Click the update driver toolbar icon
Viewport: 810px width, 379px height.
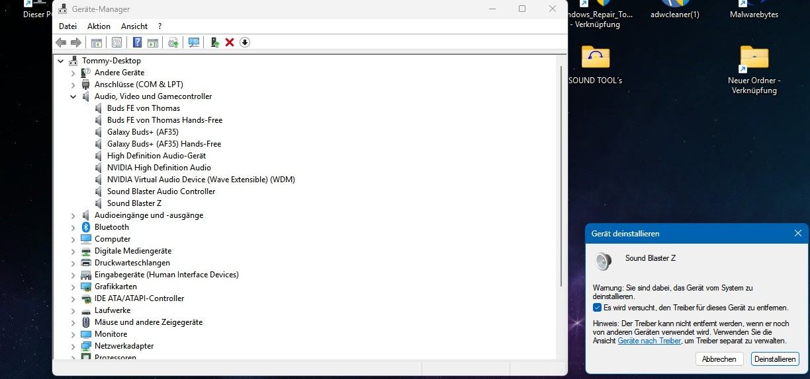click(x=173, y=43)
